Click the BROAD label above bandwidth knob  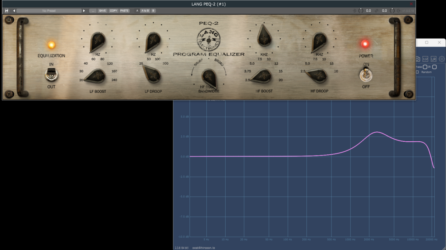[x=219, y=63]
